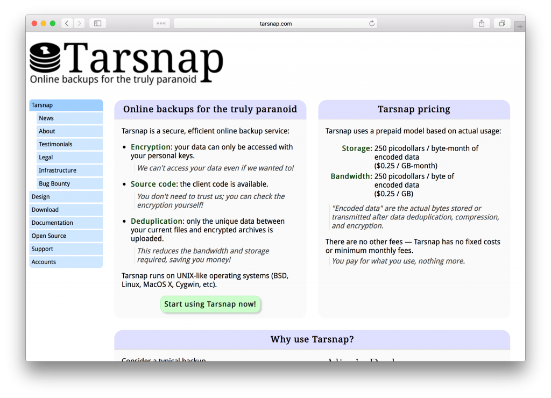Click the 'Why use Tarsnap?' heading

click(x=312, y=339)
